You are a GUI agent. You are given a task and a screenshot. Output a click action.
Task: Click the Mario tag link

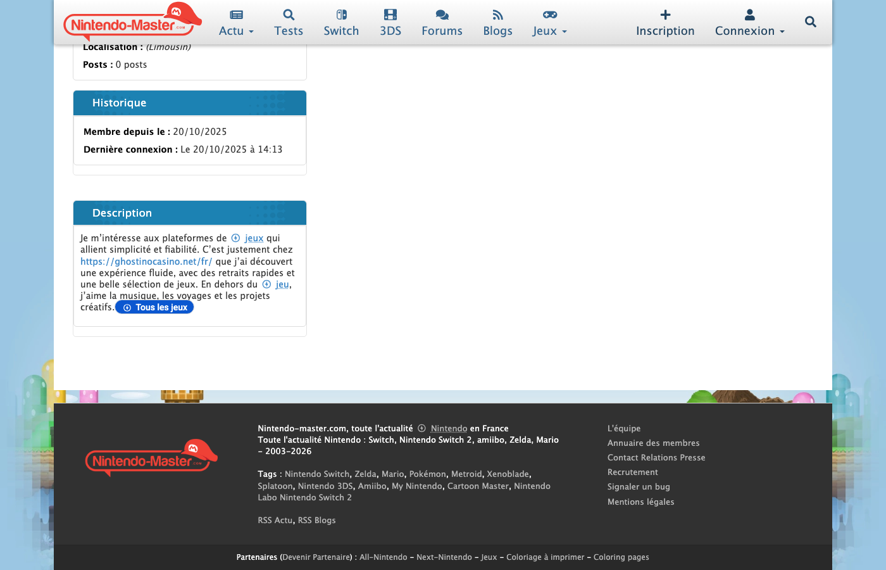392,474
